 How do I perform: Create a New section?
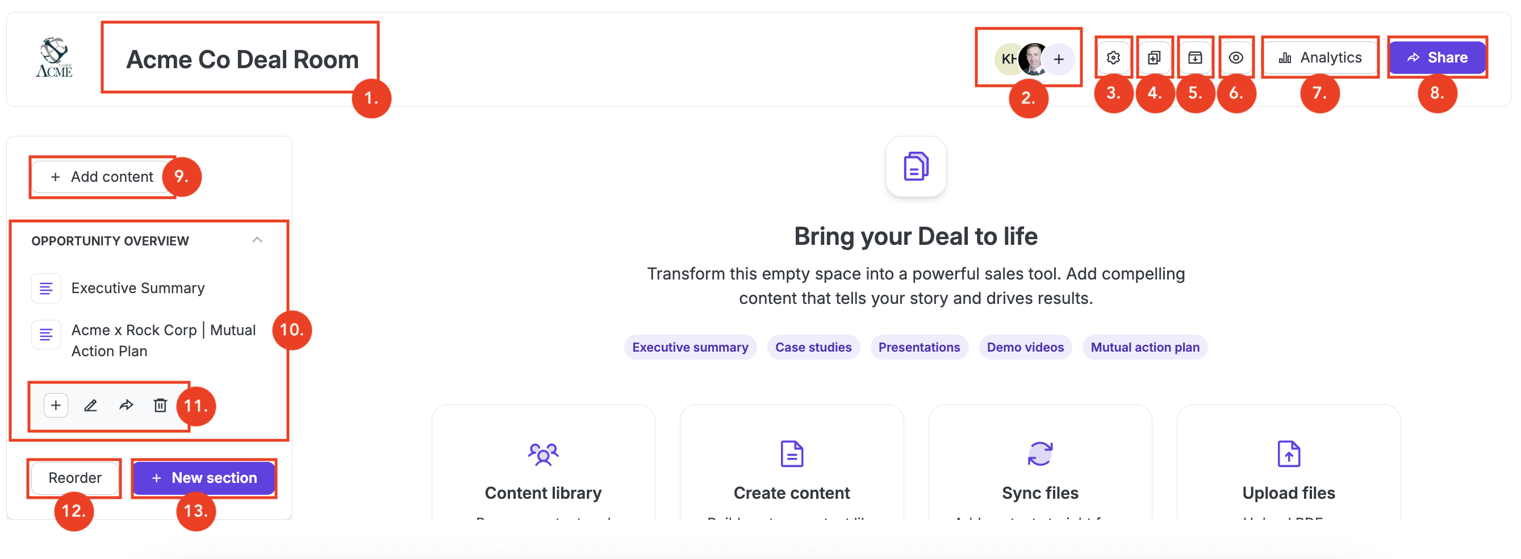pos(204,478)
